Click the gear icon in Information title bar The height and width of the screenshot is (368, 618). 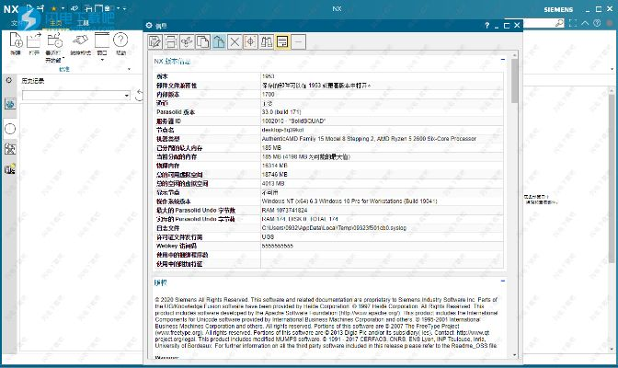(149, 25)
